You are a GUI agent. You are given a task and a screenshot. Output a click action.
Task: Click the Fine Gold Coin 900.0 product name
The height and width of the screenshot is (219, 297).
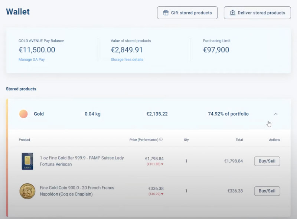point(77,191)
